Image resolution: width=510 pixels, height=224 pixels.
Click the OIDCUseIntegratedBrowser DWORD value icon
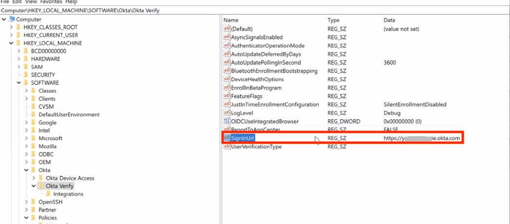point(227,121)
